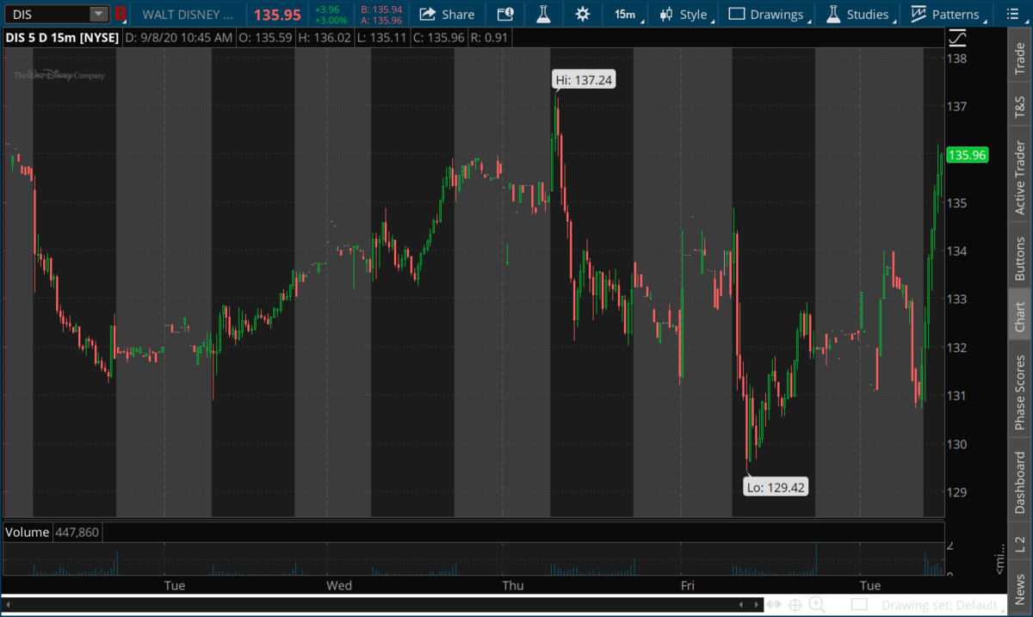
Task: Click the magnifier zoom in icon
Action: point(817,605)
